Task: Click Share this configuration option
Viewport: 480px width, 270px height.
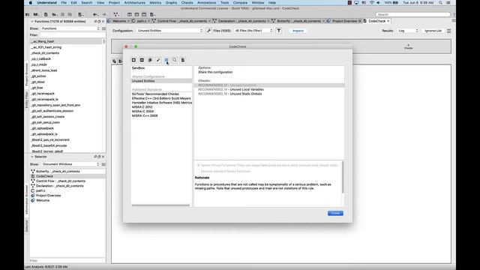Action: coord(215,72)
